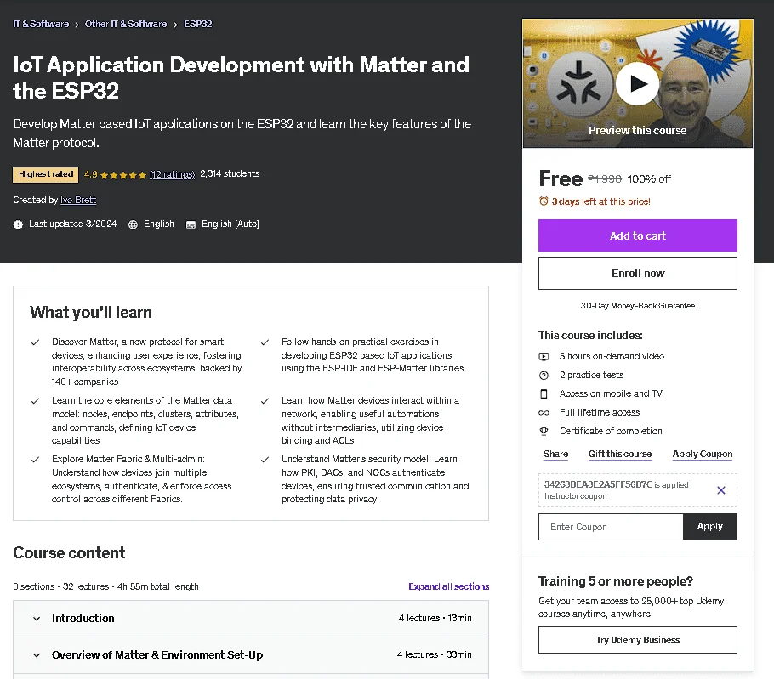
Task: Click 'Training 5 or more people?' heading
Action: pyautogui.click(x=616, y=581)
